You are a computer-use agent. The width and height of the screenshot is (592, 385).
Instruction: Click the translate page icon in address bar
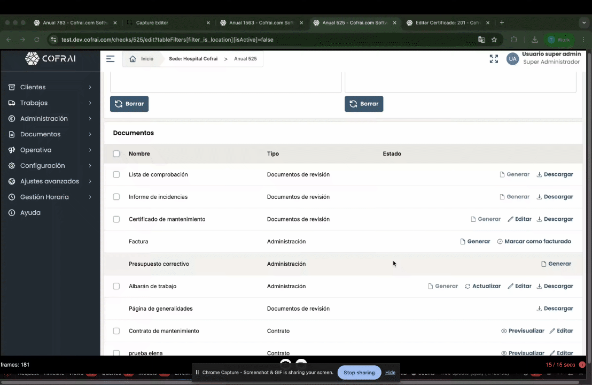pyautogui.click(x=481, y=40)
